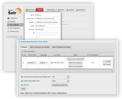Select Core Admin in Solr sidebar
This screenshot has width=122, height=99.
15,25
